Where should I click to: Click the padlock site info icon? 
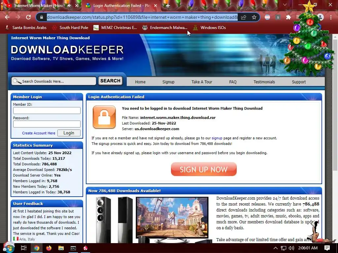click(x=42, y=17)
